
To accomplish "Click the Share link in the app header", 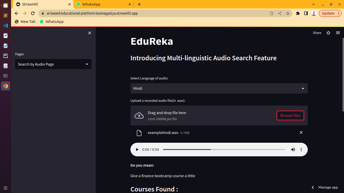I will 317,33.
